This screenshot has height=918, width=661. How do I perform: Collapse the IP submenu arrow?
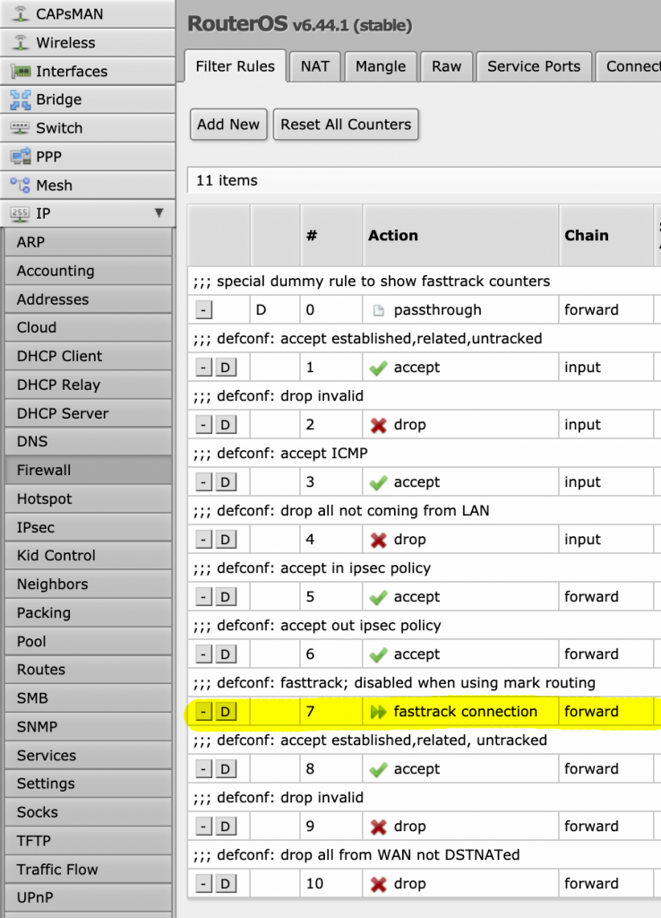159,213
